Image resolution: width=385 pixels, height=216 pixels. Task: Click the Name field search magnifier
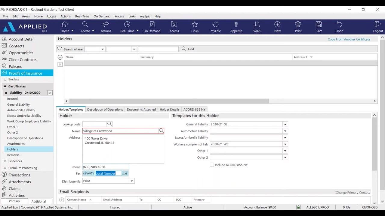point(161,131)
